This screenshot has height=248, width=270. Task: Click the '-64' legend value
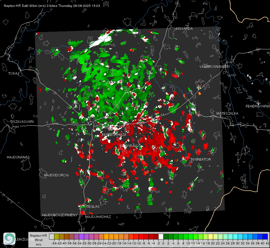click(x=54, y=243)
